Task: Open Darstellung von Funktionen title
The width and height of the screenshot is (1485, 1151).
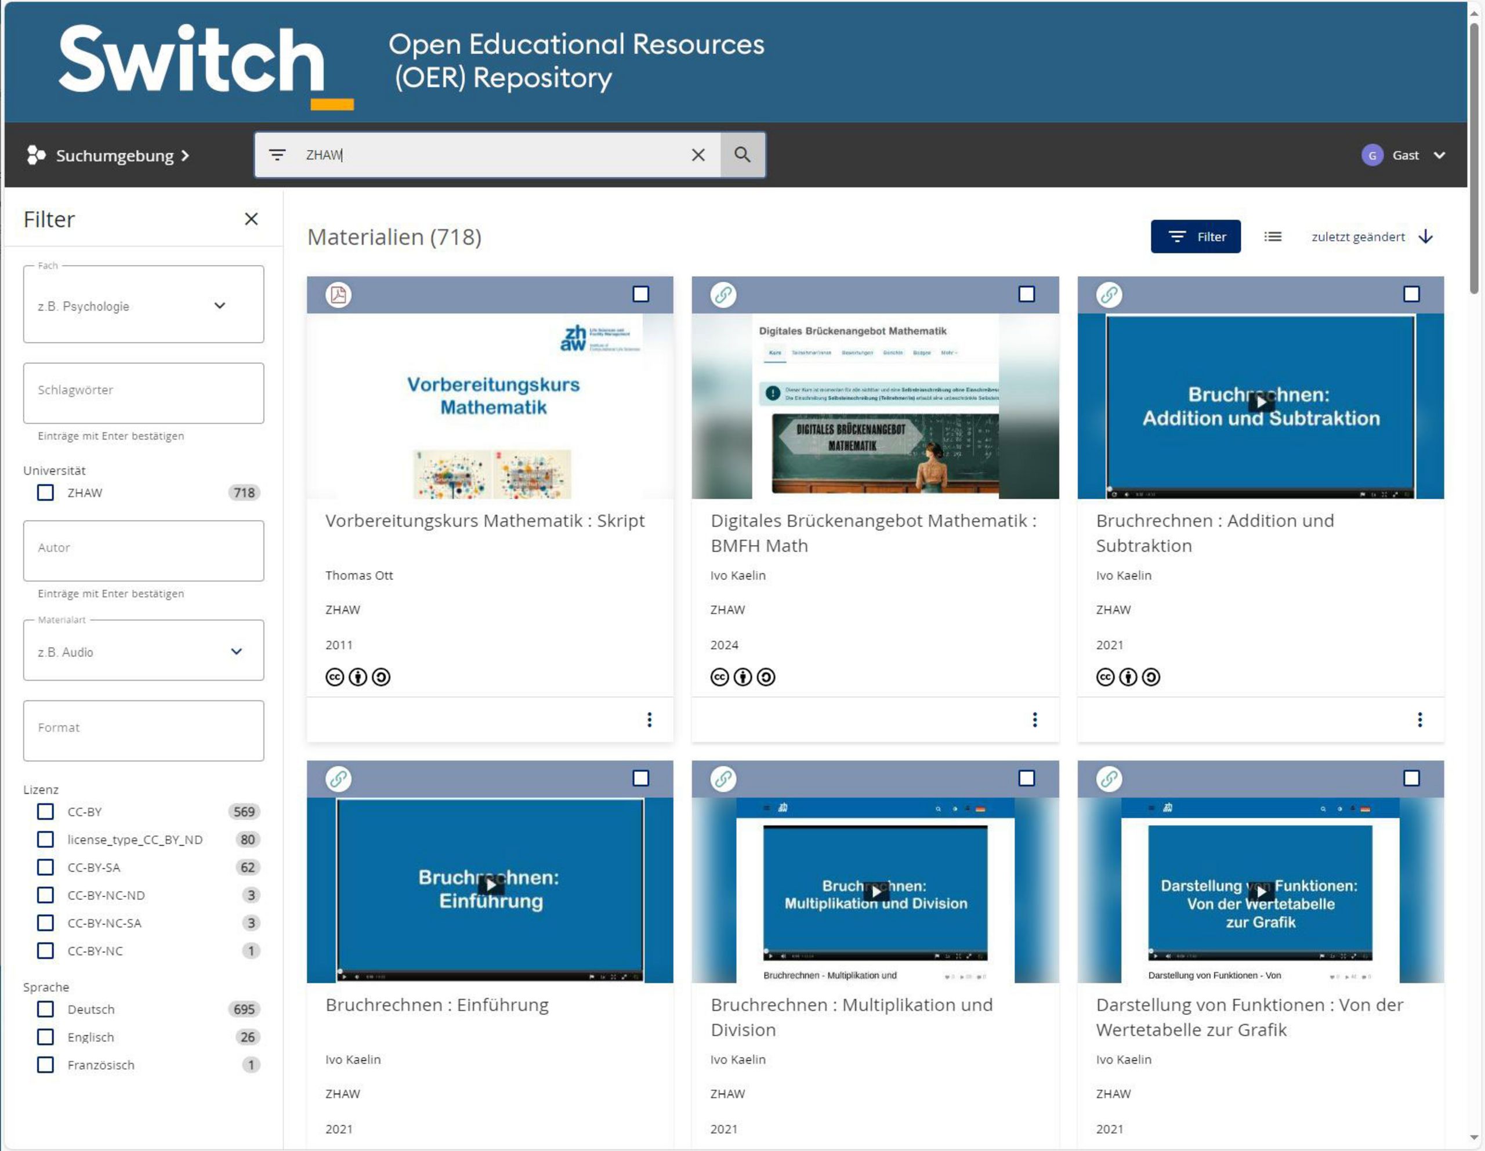Action: tap(1249, 1017)
